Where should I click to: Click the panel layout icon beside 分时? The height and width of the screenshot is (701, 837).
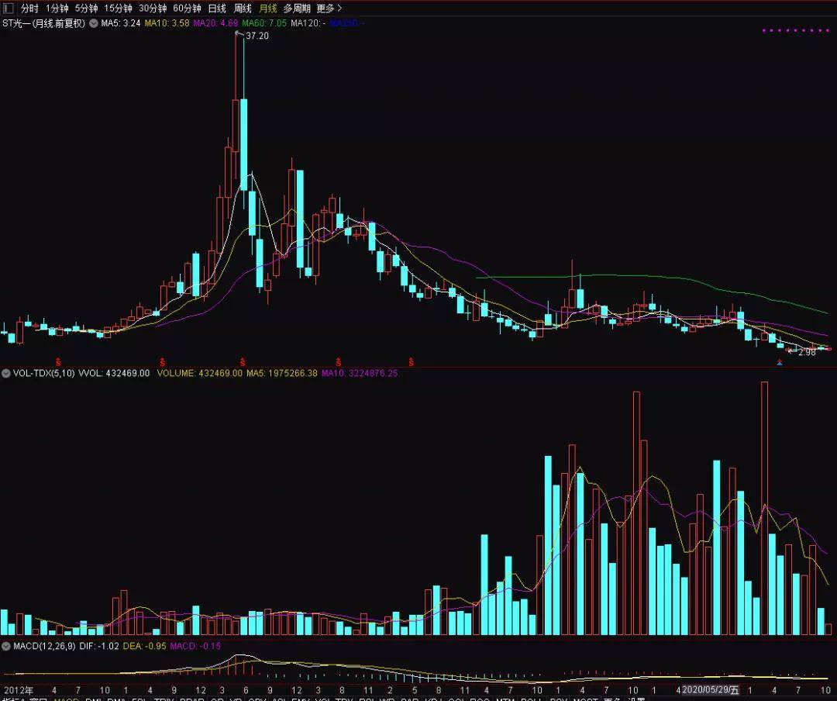click(8, 8)
